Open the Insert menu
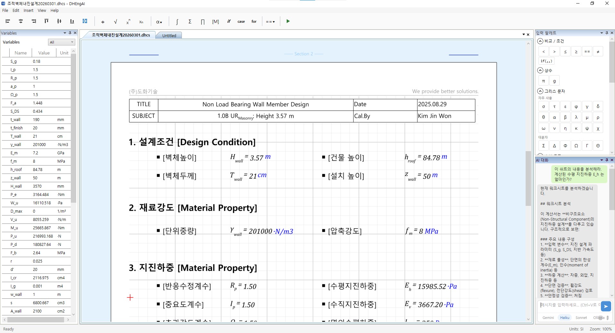615x333 pixels. pyautogui.click(x=28, y=11)
